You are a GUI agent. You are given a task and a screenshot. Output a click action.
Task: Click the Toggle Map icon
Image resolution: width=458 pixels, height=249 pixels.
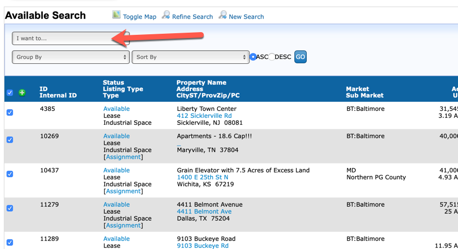tap(116, 15)
